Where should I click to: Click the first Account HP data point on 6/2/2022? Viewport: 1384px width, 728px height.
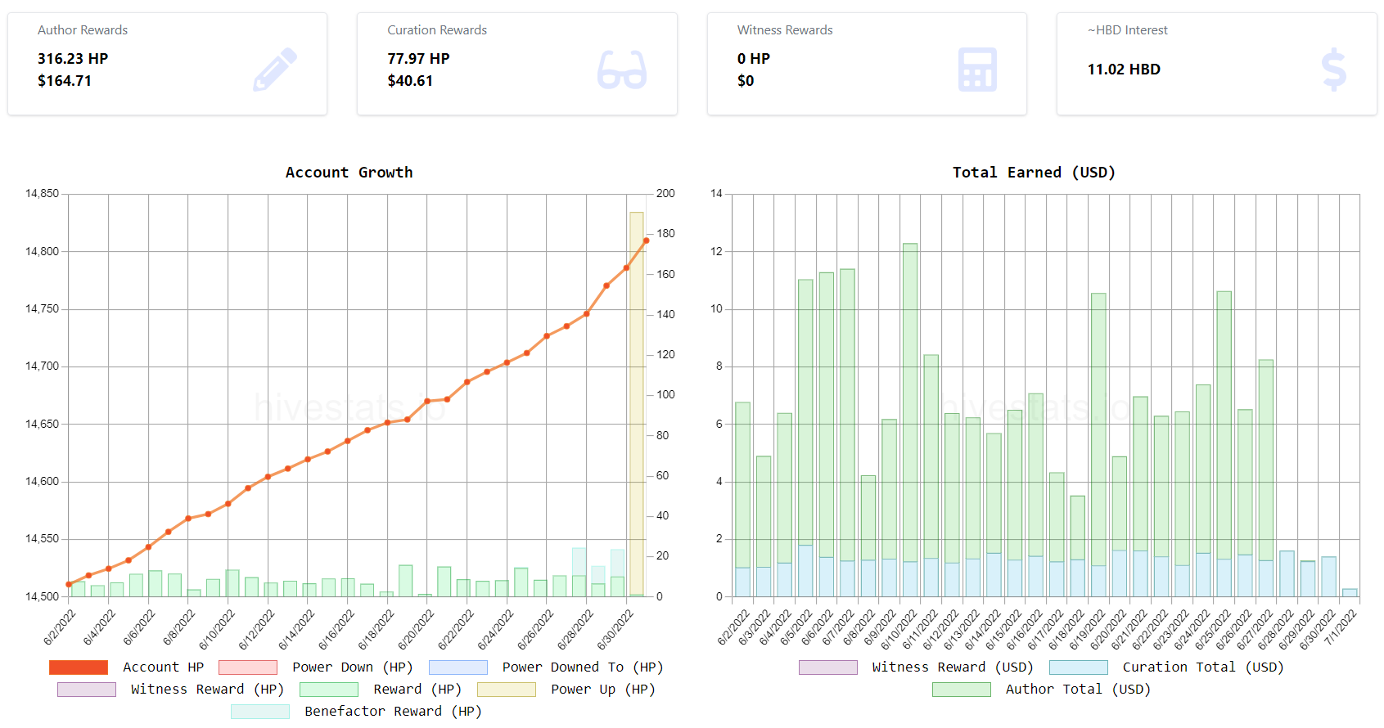click(69, 585)
